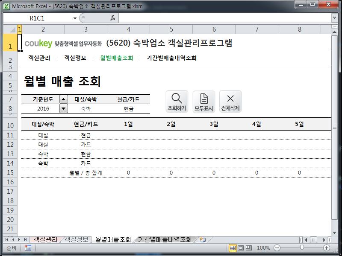Open the Name Box dropdown arrow

(x=75, y=18)
